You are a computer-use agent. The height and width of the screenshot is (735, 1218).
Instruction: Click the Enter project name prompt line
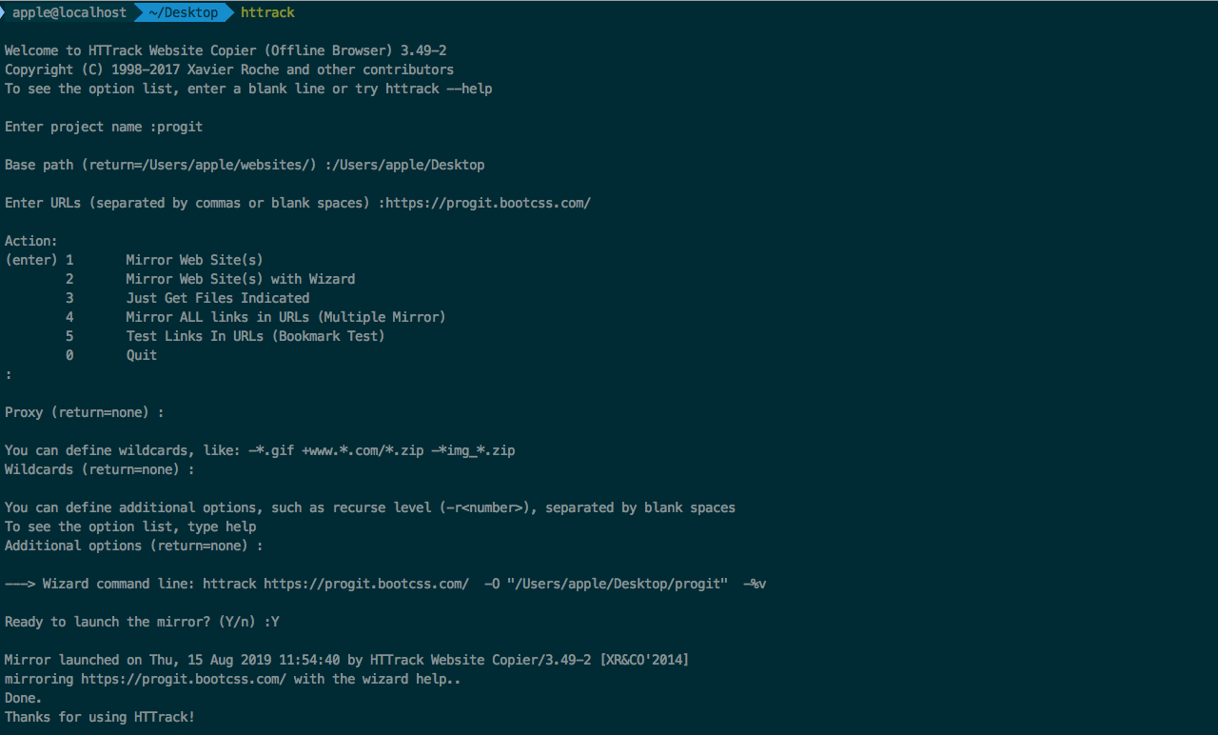(x=104, y=127)
